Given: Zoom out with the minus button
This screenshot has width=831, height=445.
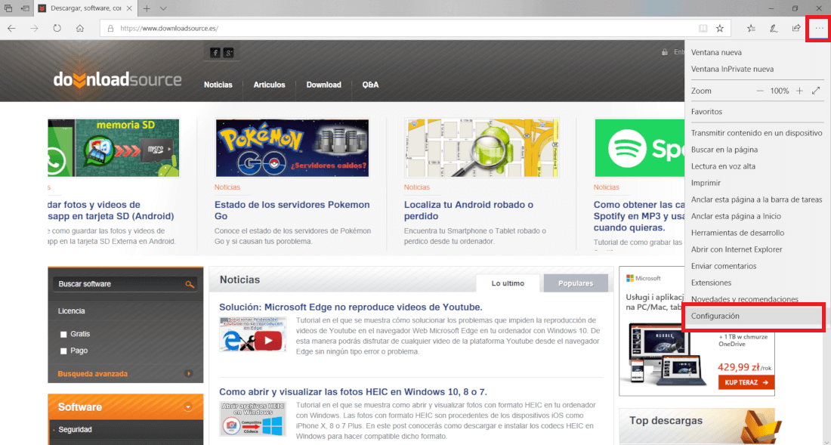Looking at the screenshot, I should (759, 91).
